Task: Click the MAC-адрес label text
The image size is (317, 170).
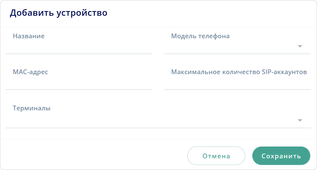Action: click(30, 72)
